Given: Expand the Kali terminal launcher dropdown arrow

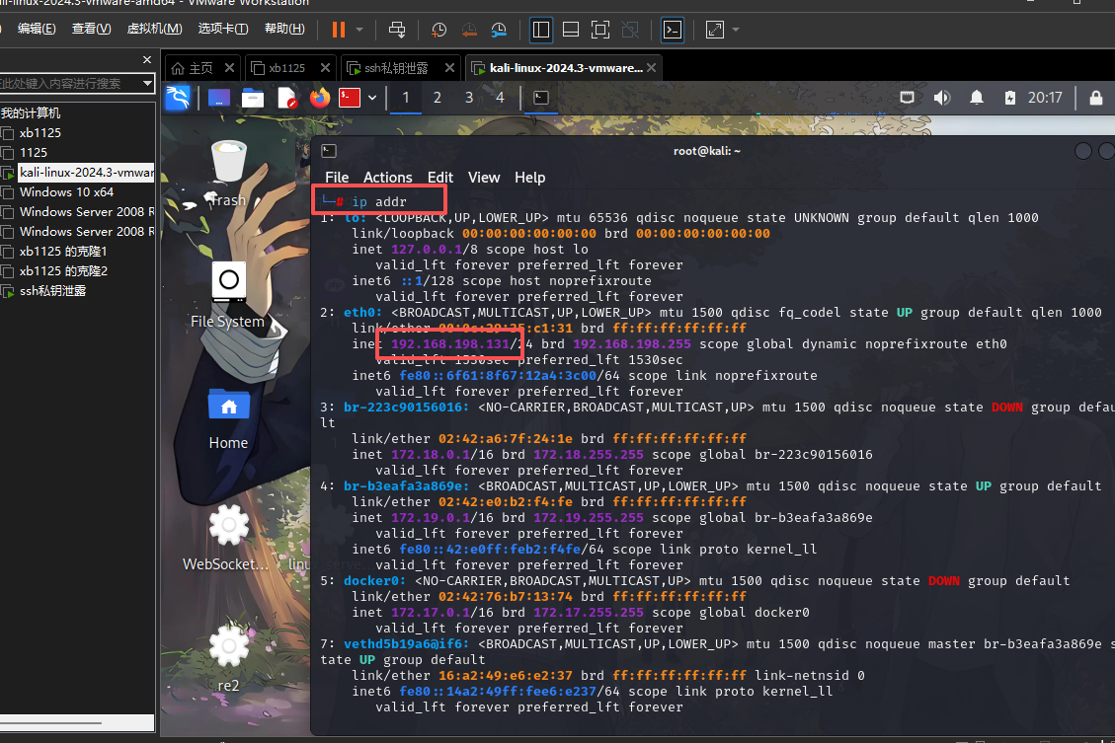Looking at the screenshot, I should [372, 98].
